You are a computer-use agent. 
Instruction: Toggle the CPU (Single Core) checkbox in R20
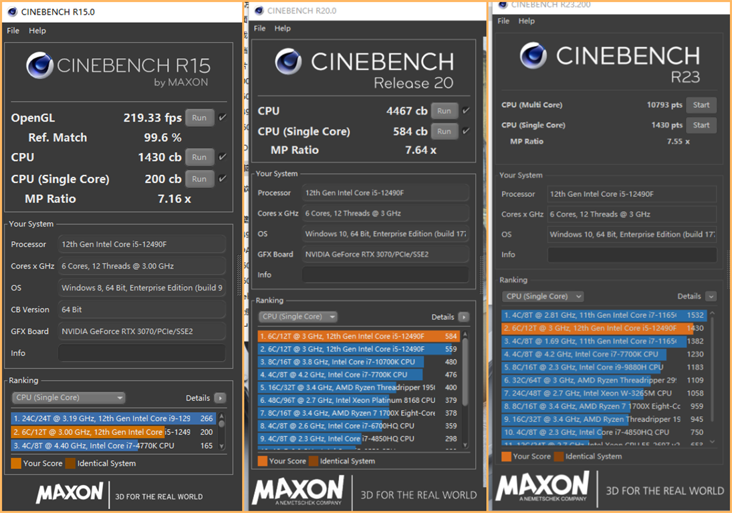point(465,131)
